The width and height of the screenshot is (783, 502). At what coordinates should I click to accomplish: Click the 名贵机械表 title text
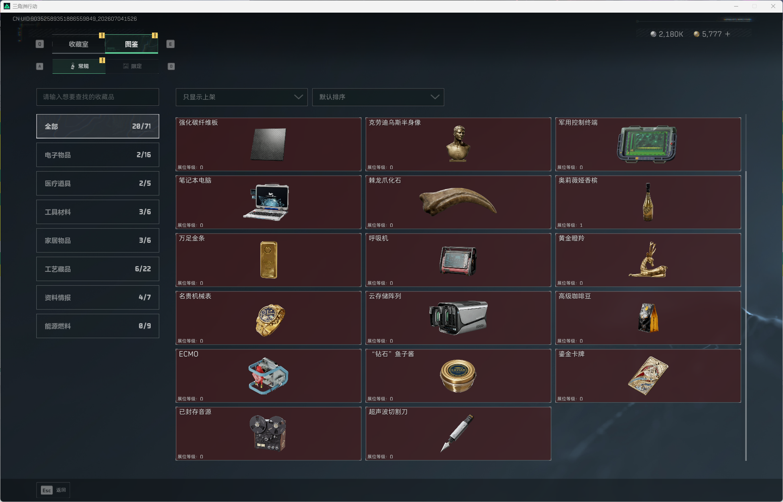pos(195,296)
